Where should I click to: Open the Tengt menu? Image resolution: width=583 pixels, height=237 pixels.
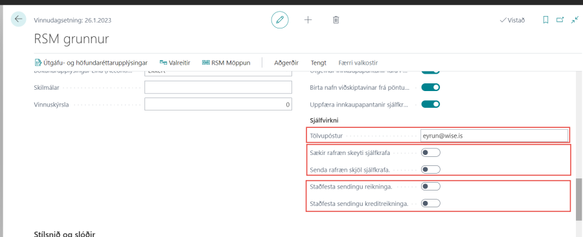point(319,63)
